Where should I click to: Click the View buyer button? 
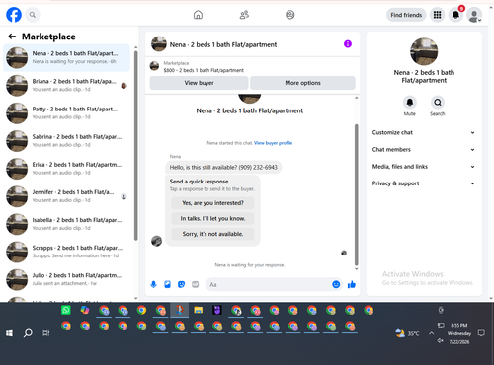click(199, 83)
